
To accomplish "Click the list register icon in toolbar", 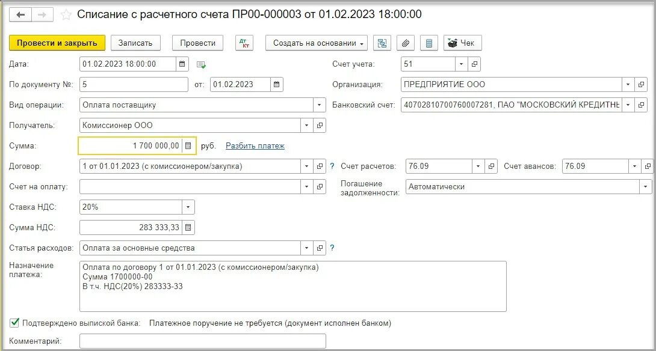I will (428, 43).
